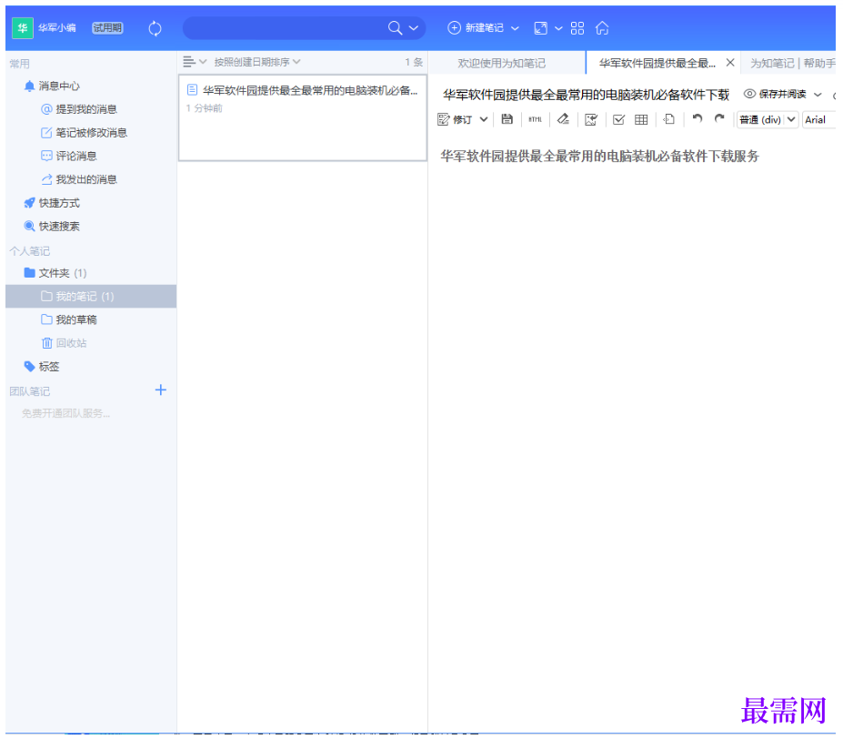Expand the 修订 dropdown arrow

[x=483, y=119]
